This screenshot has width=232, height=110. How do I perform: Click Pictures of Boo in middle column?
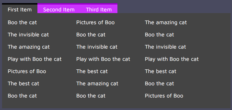pos(95,22)
